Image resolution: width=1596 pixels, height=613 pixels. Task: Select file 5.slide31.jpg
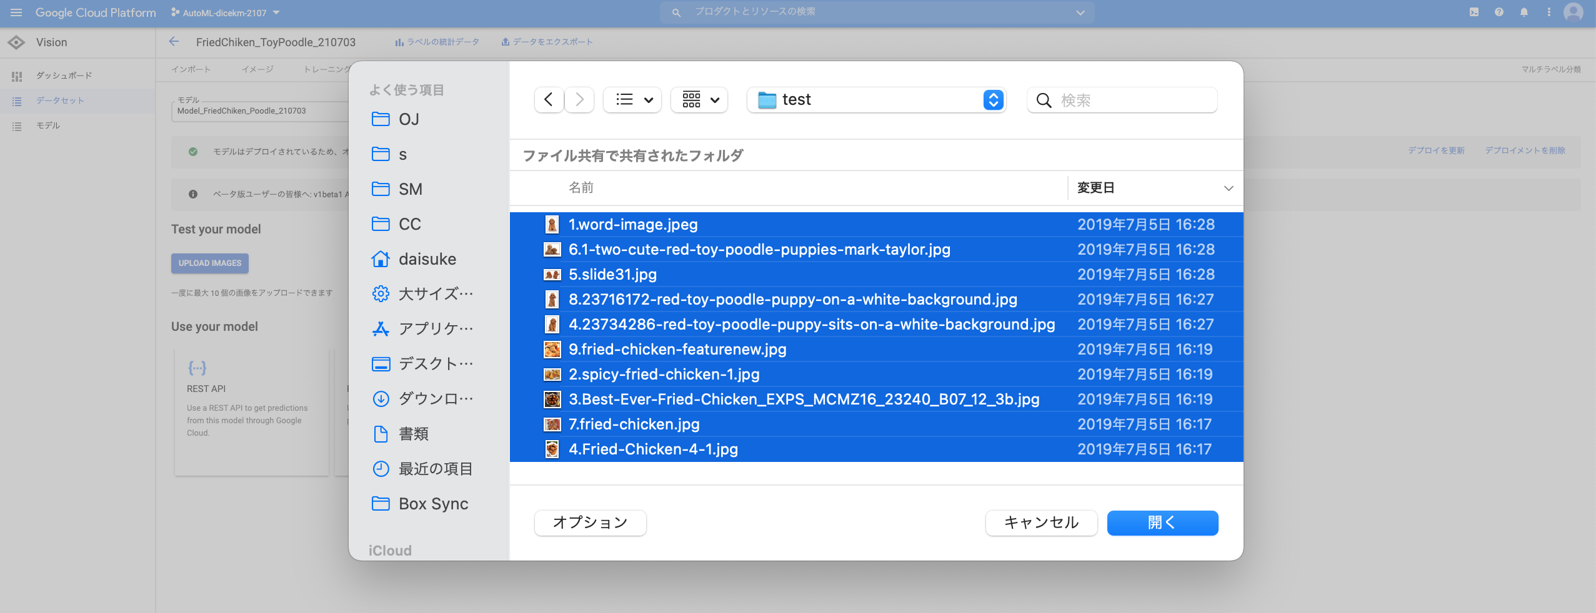(x=876, y=275)
